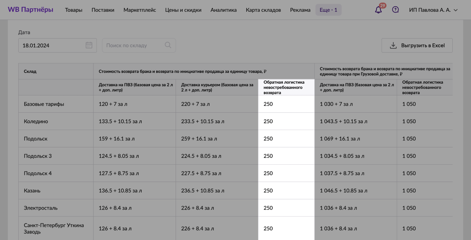Open the Товары menu item
The image size is (471, 240).
coord(74,10)
